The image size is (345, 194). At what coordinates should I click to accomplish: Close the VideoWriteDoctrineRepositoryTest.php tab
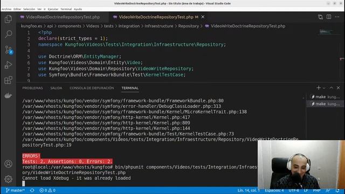tap(203, 17)
